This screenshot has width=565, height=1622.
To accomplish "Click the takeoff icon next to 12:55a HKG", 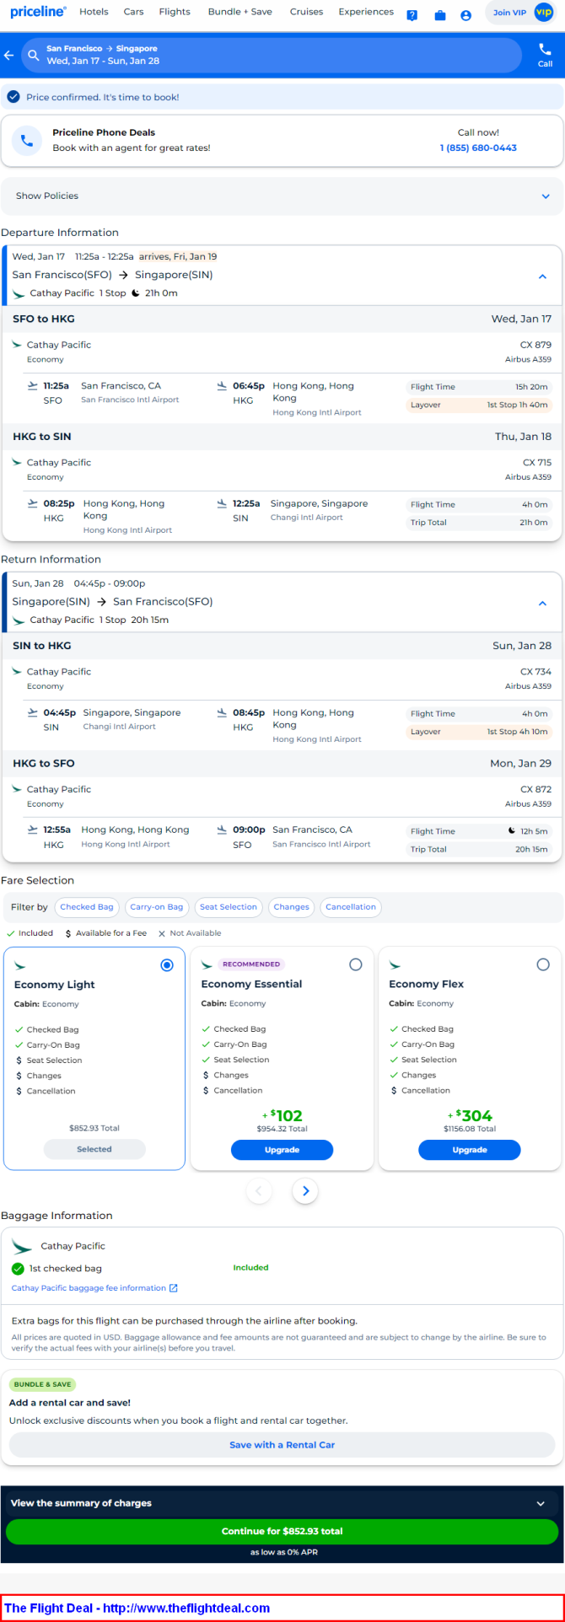I will coord(33,830).
